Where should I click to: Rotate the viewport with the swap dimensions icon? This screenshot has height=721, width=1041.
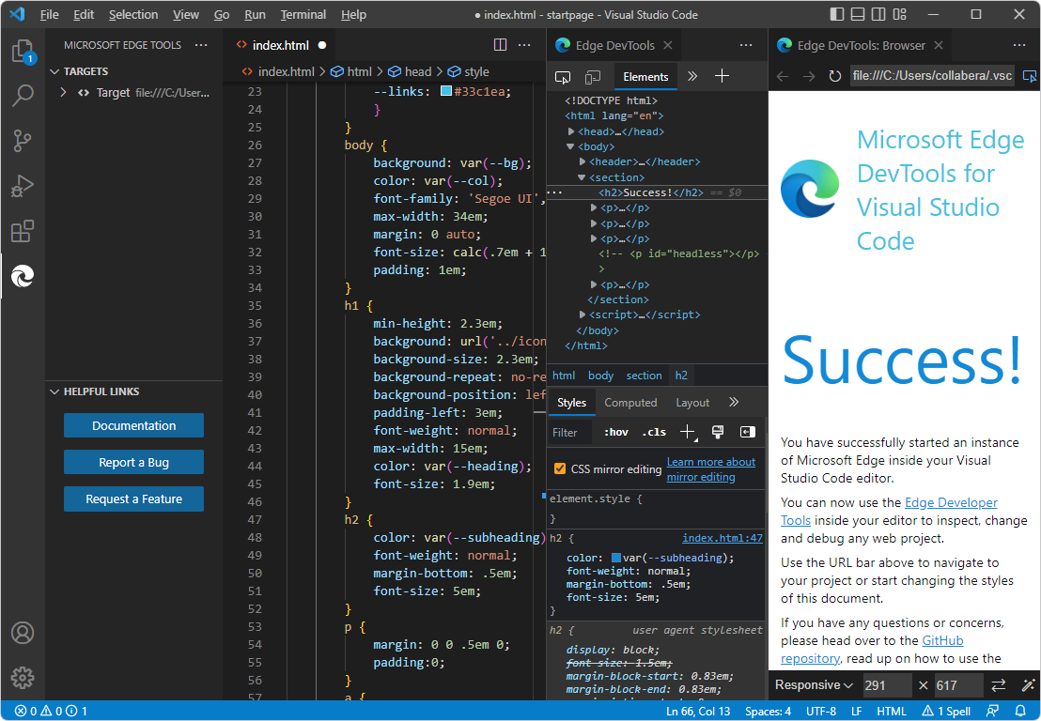(x=998, y=685)
